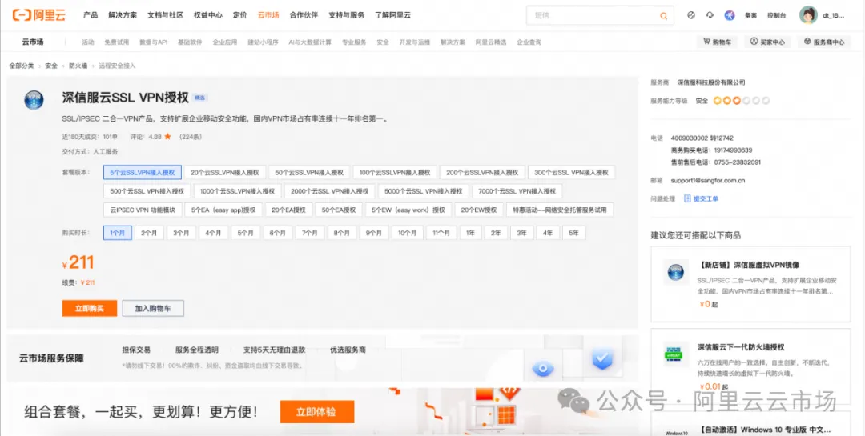Open 解决方案 in top navigation
The image size is (865, 436).
point(123,15)
